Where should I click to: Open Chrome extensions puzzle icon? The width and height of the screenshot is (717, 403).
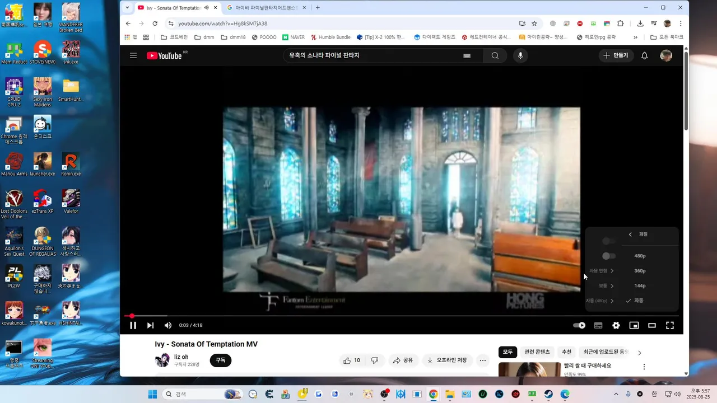tap(620, 24)
